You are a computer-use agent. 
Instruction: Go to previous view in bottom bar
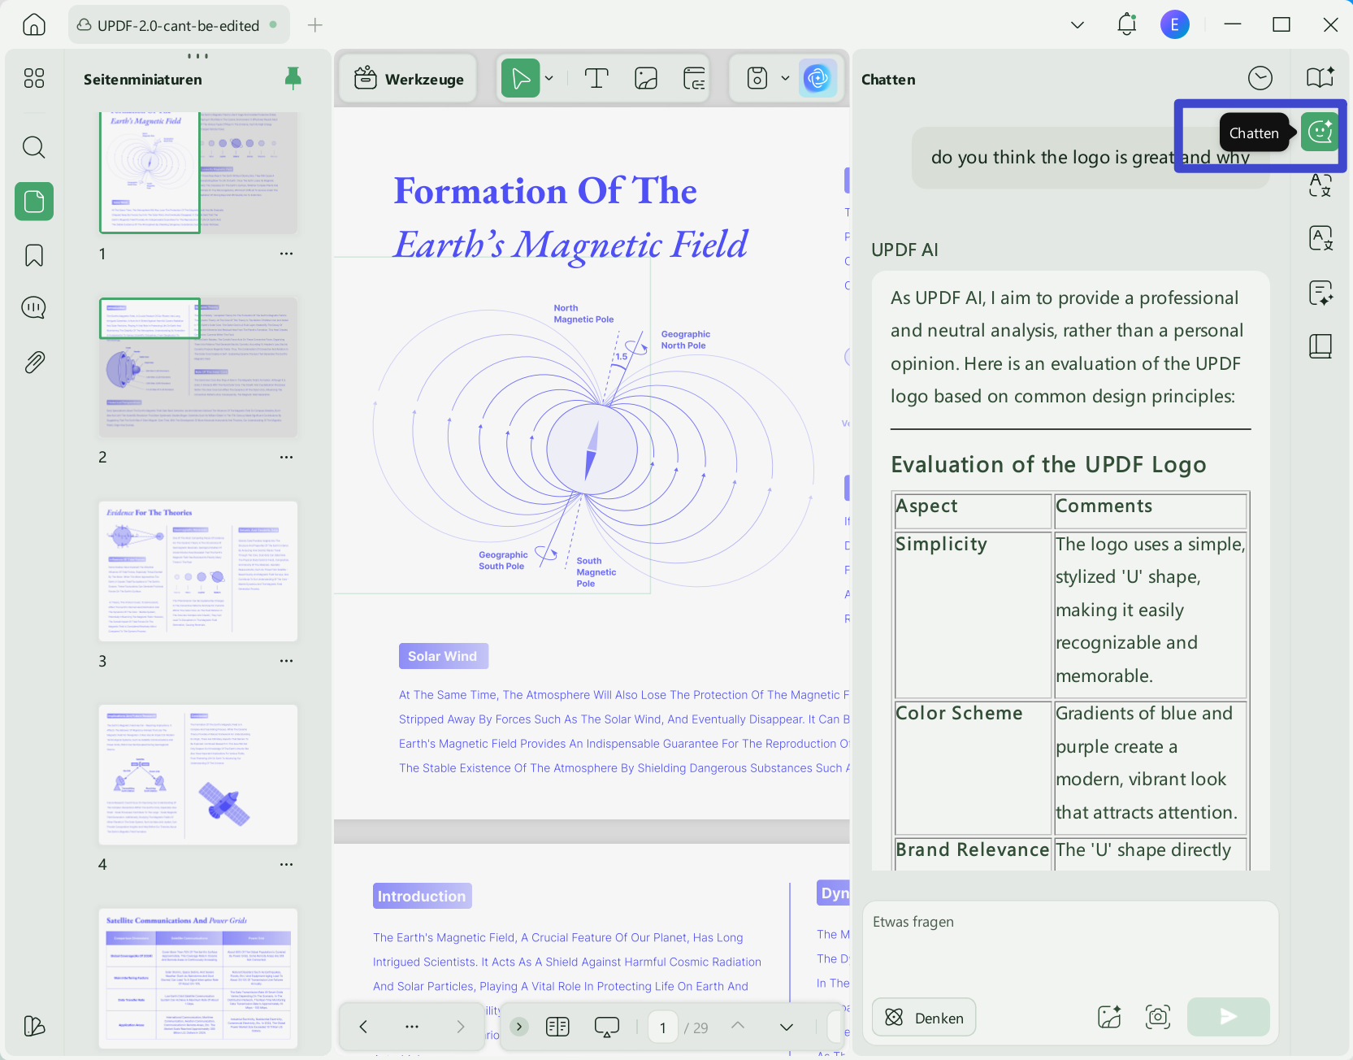363,1027
